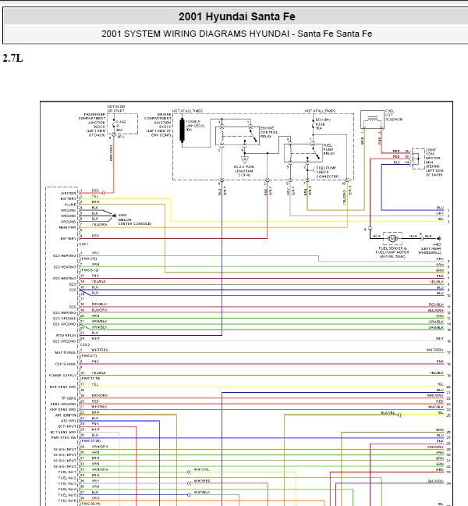
Task: Click the Fuel Sender & Fuel Pump Motor label
Action: (392, 252)
